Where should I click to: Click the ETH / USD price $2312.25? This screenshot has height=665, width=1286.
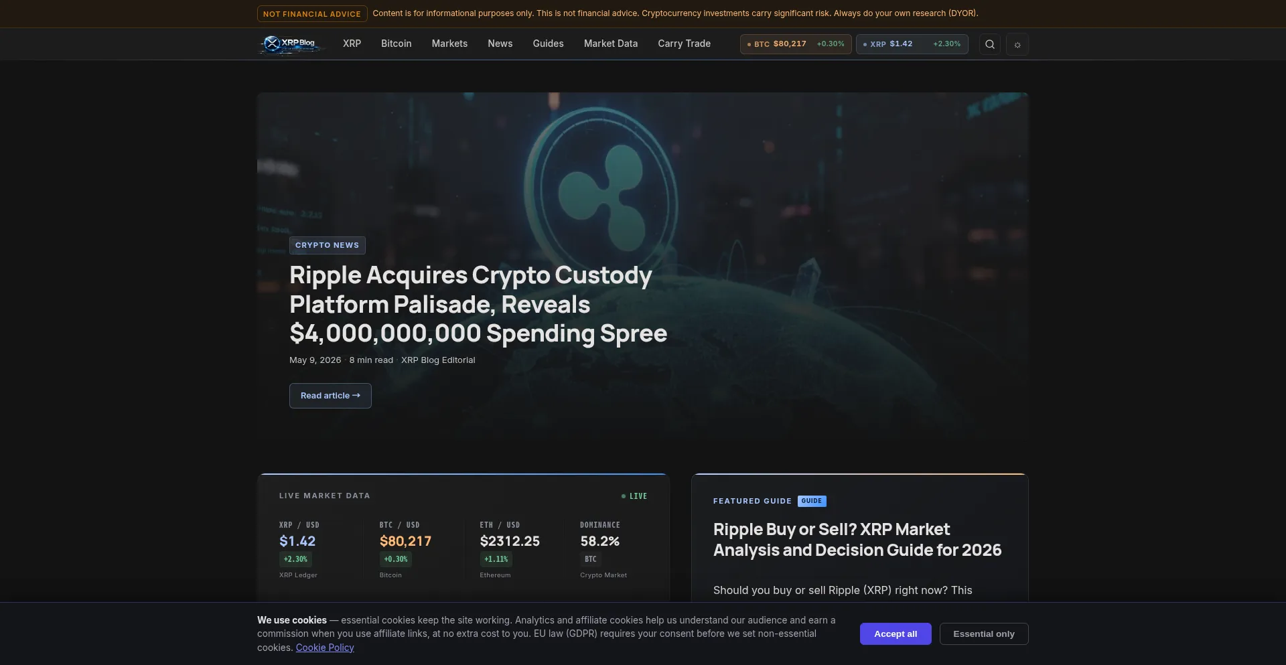(510, 541)
